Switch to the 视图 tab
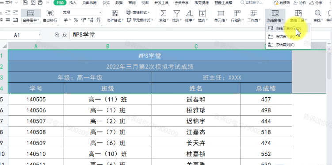The height and width of the screenshot is (165, 332). [x=145, y=3]
